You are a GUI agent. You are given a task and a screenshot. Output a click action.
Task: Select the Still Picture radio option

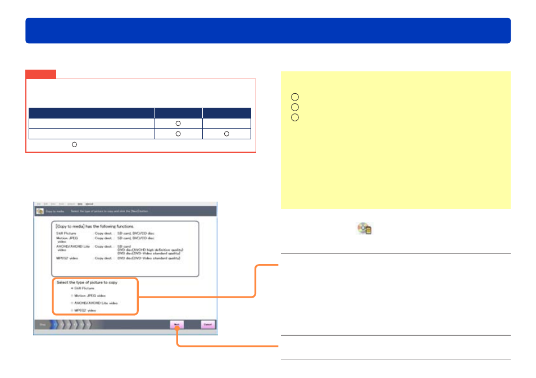72,289
